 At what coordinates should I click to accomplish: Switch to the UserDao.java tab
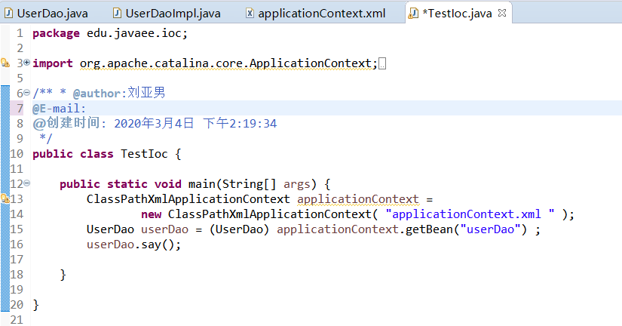(46, 13)
